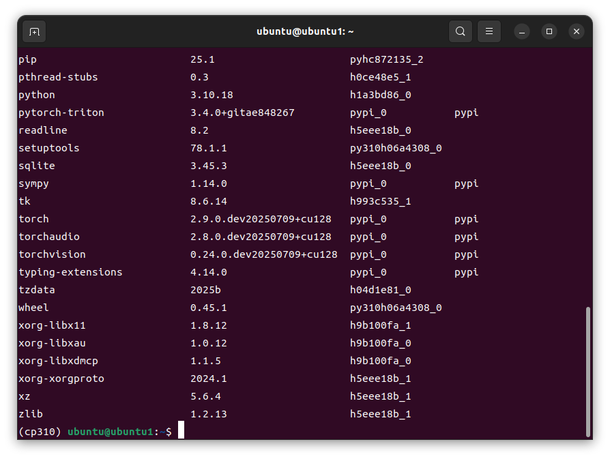Viewport: 610px width, 459px height.
Task: Click the search magnifier icon
Action: coord(461,31)
